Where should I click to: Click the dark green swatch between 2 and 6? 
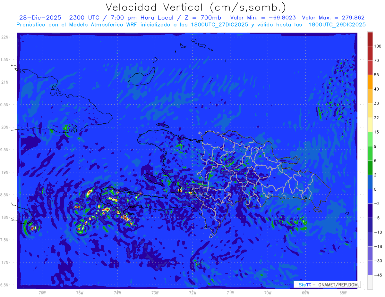tap(370, 168)
